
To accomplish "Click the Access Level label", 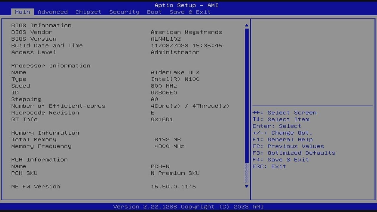I will 34,52.
